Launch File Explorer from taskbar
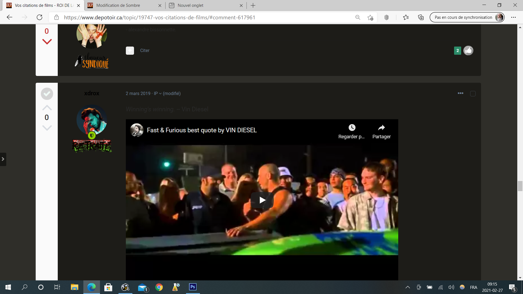The height and width of the screenshot is (294, 523). coord(74,287)
